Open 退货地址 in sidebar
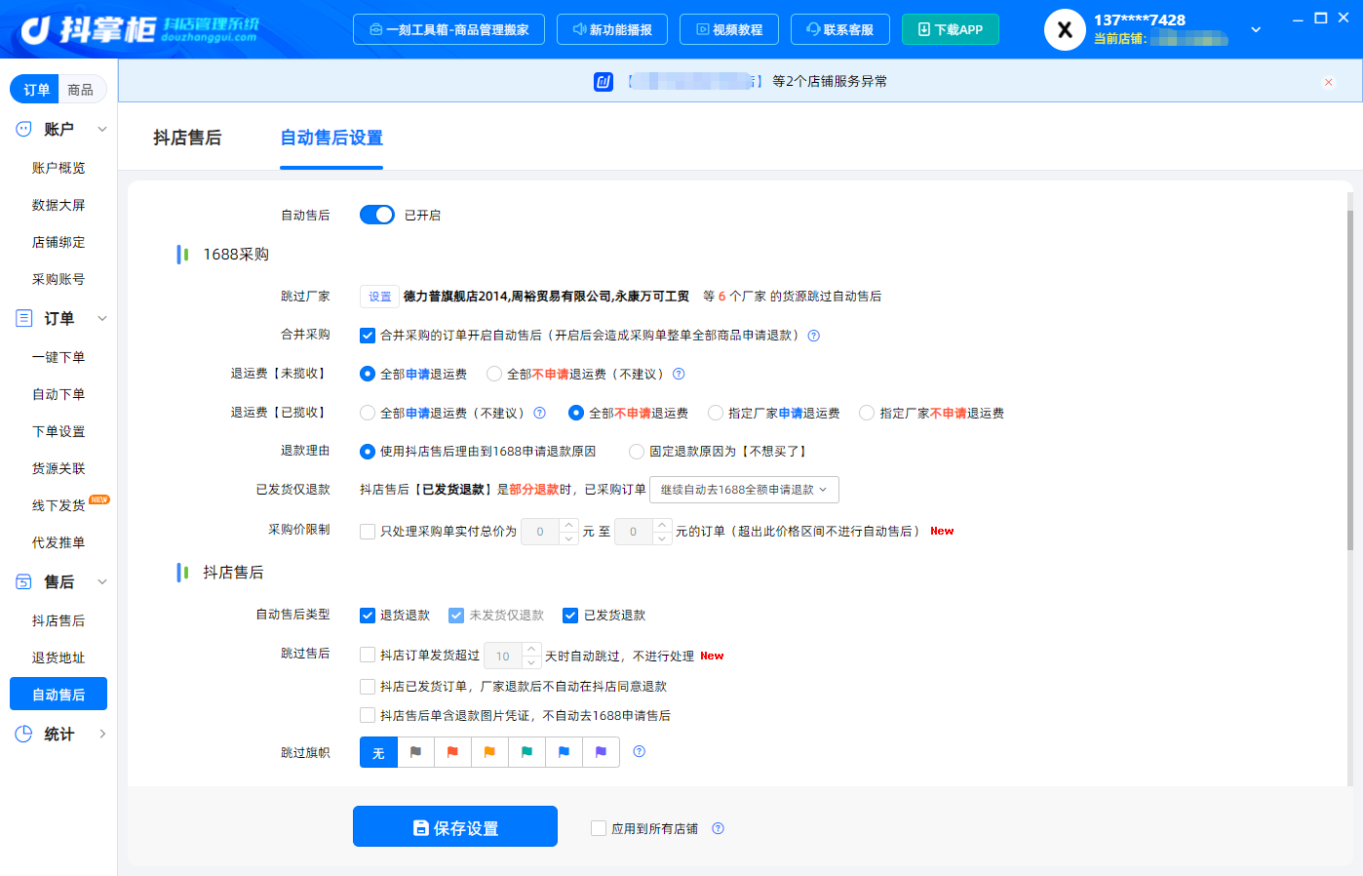The image size is (1363, 876). [x=58, y=657]
